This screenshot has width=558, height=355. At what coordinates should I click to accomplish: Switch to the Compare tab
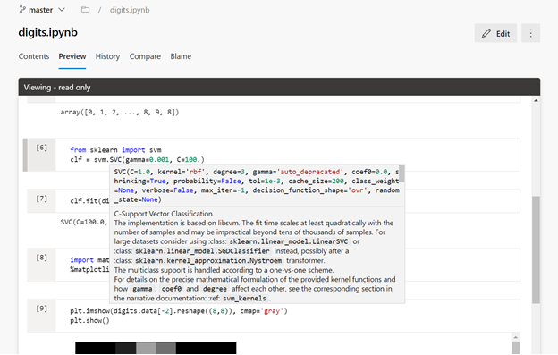145,56
